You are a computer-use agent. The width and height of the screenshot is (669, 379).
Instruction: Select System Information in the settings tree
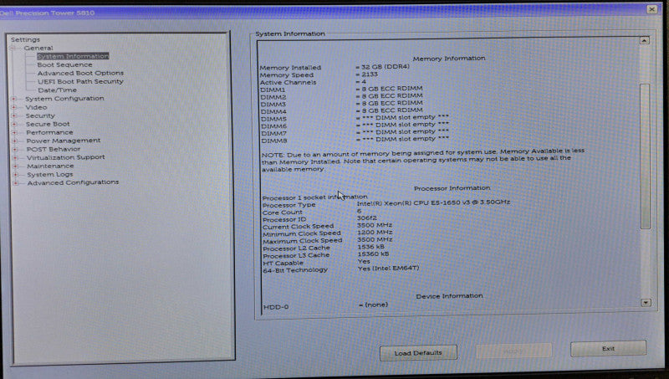[73, 56]
